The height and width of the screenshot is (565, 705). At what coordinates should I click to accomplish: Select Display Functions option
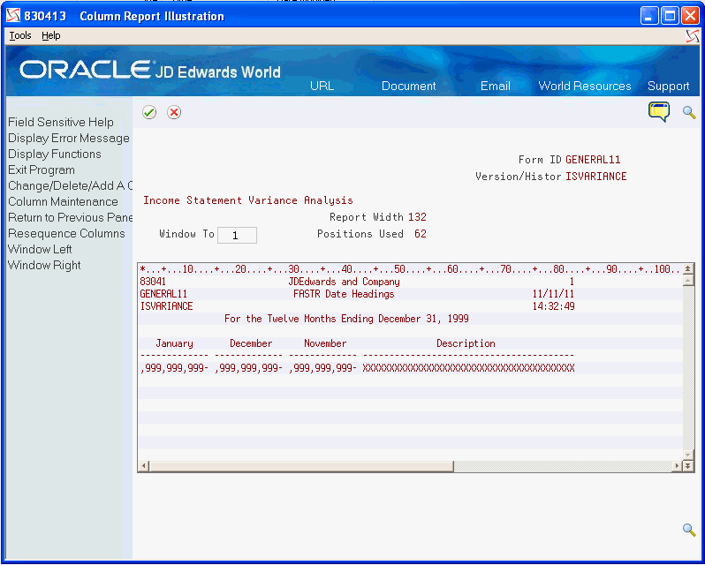[x=55, y=154]
